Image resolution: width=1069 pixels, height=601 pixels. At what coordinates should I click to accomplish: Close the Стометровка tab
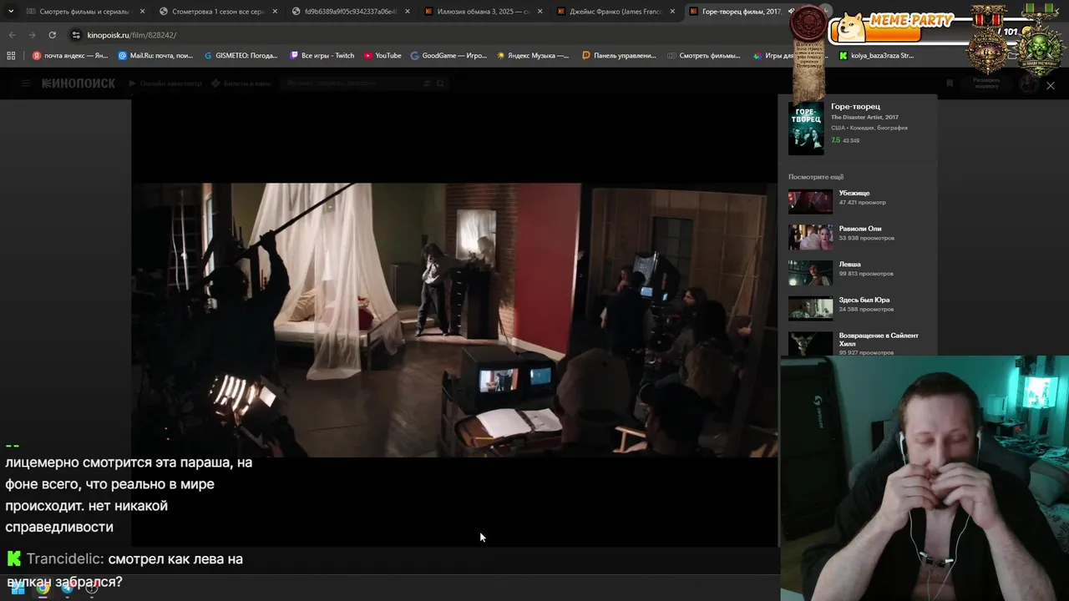coord(275,12)
